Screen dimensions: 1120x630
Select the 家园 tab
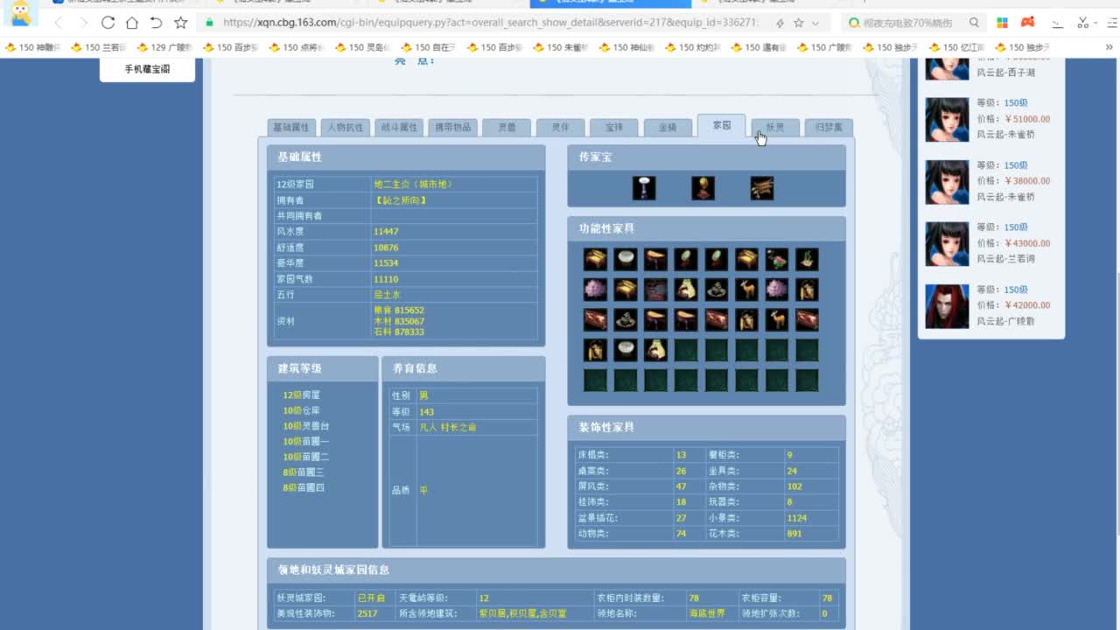pos(722,126)
